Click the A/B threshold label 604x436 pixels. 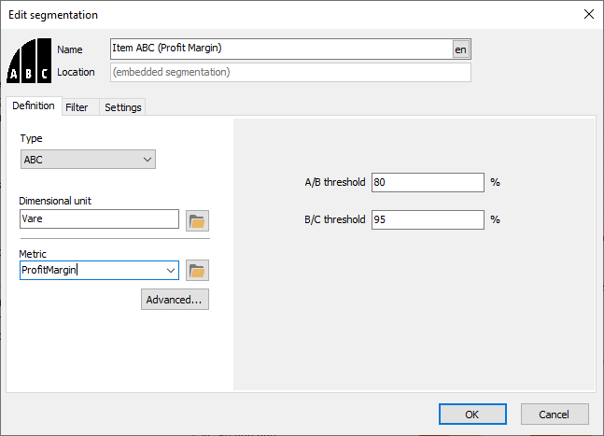(335, 182)
